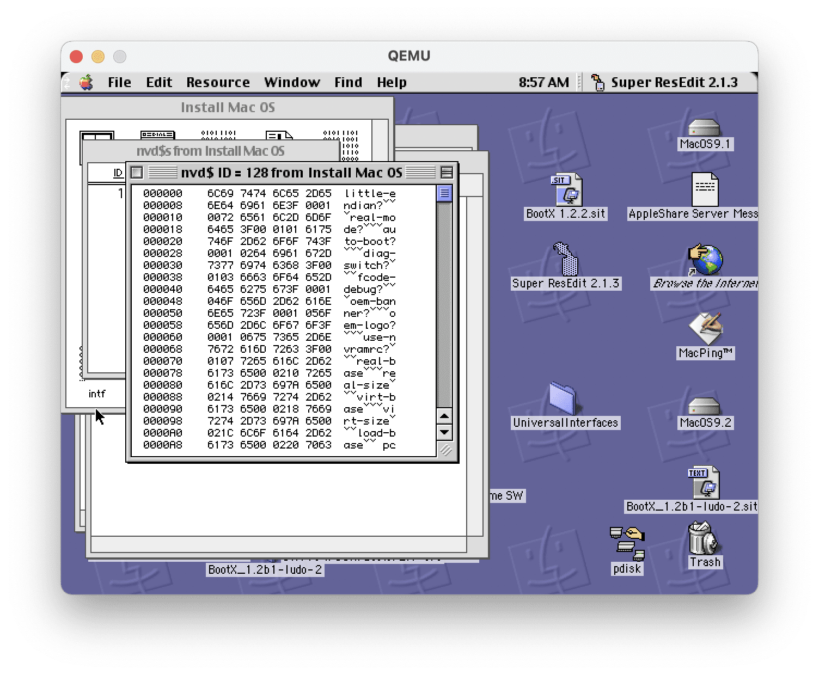This screenshot has height=675, width=819.
Task: Close the nvd$ ID = 128 window
Action: click(137, 173)
